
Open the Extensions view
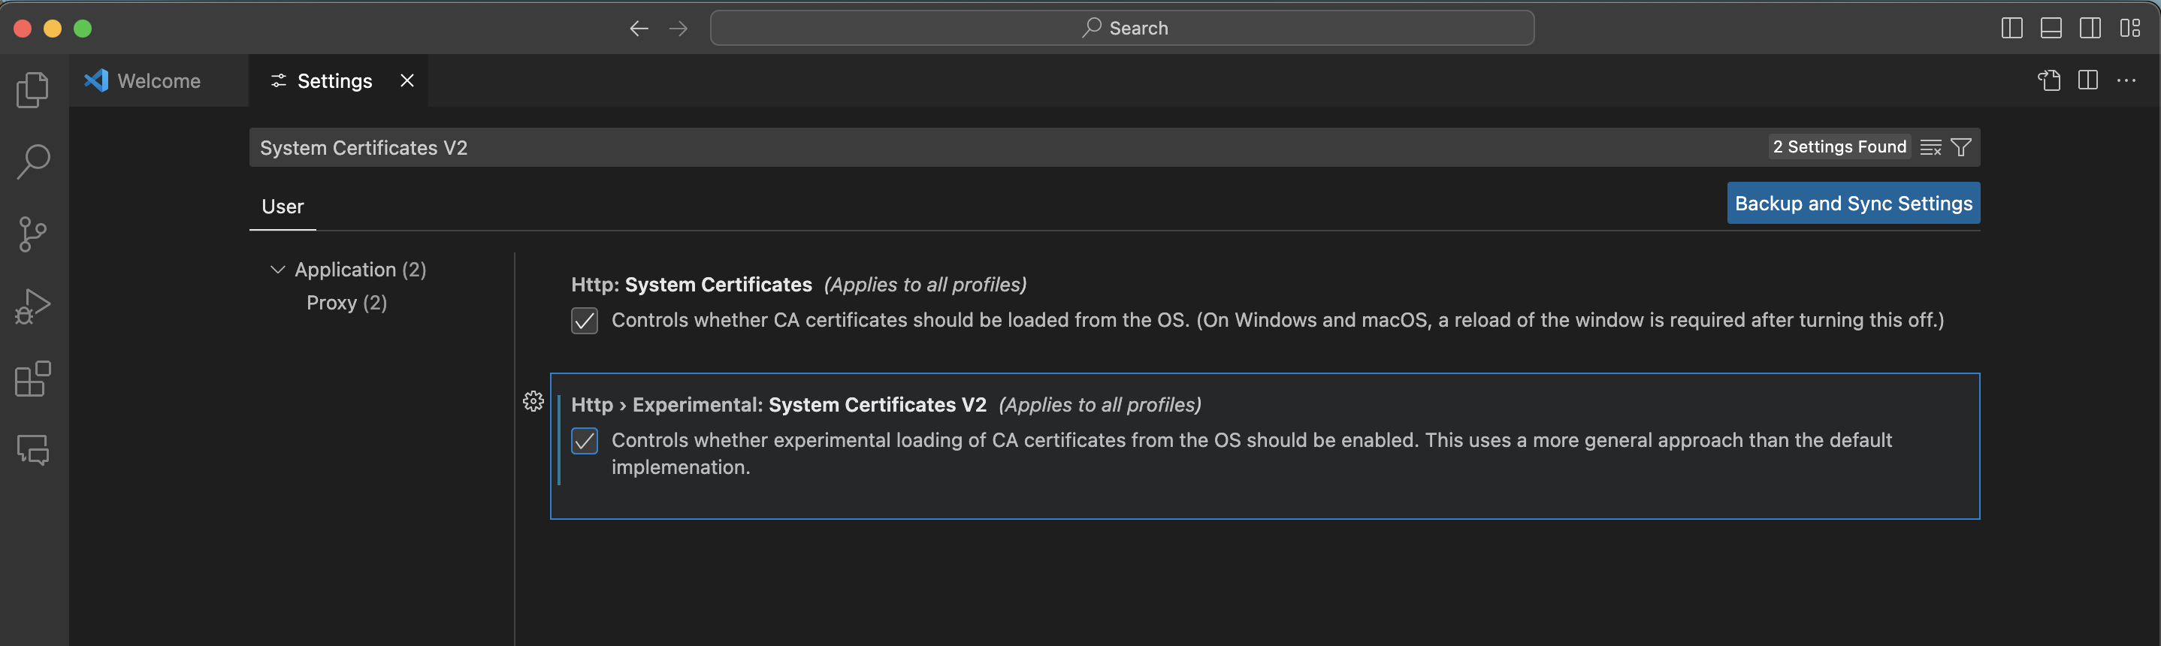[33, 379]
